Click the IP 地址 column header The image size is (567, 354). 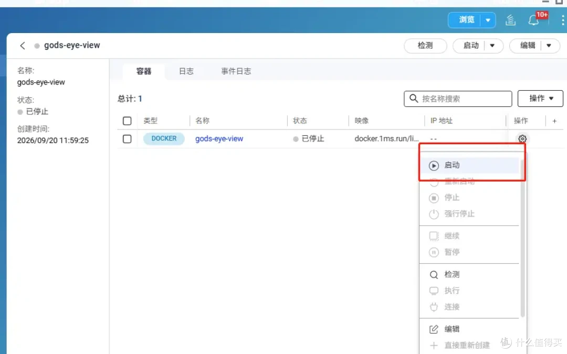[x=442, y=121]
